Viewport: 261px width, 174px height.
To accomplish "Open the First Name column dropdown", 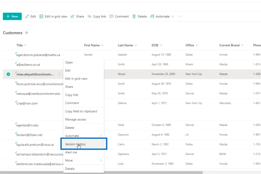I will coord(102,45).
